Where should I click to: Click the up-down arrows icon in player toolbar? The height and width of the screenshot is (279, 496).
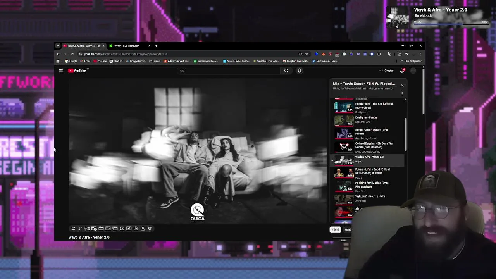click(x=80, y=229)
